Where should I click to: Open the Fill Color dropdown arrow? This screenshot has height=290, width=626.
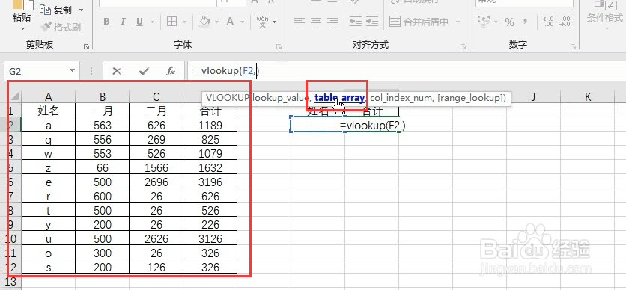(216, 22)
